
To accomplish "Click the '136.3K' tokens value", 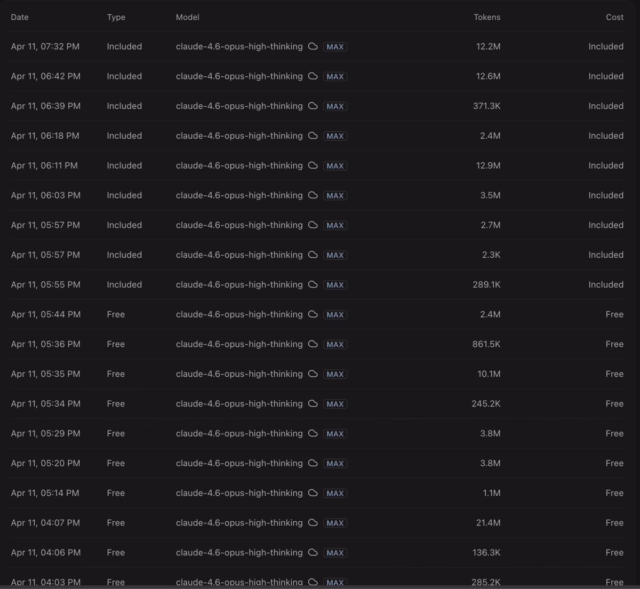I will click(x=486, y=553).
